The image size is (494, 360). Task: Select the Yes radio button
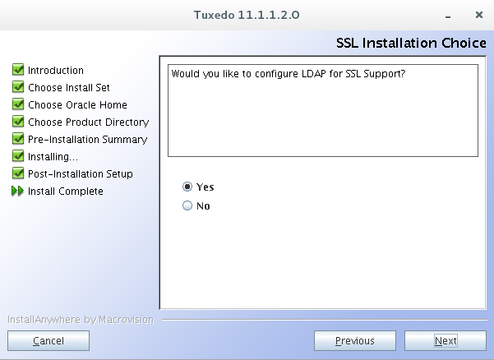tap(187, 187)
